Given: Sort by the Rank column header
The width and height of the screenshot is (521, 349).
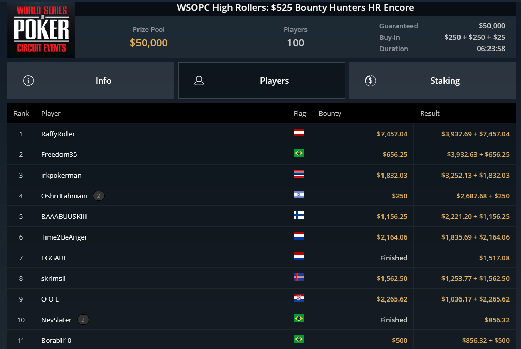Looking at the screenshot, I should [x=21, y=114].
